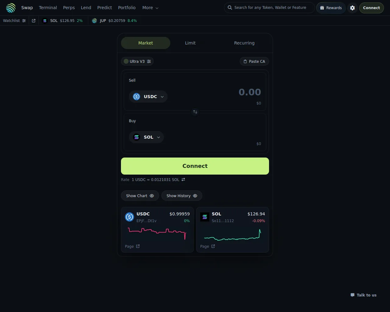The height and width of the screenshot is (312, 390).
Task: Switch to the Recurring tab
Action: tap(244, 43)
